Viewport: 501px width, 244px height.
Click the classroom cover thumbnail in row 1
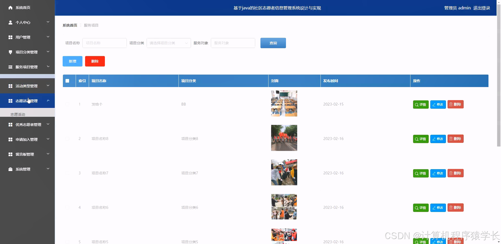tap(284, 103)
